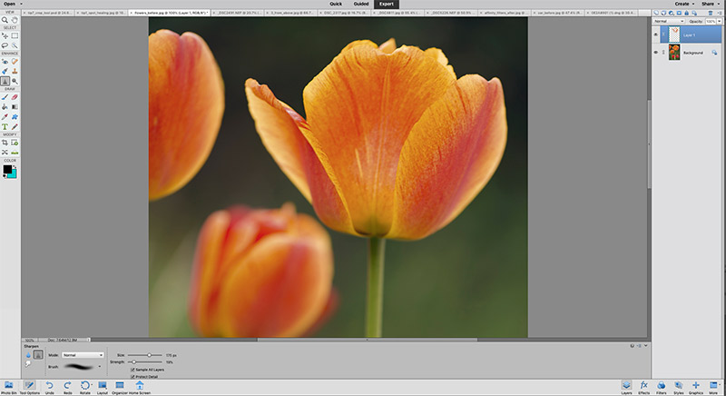Screen dimensions: 726x396
Task: Select the Move tool
Action: coord(5,35)
